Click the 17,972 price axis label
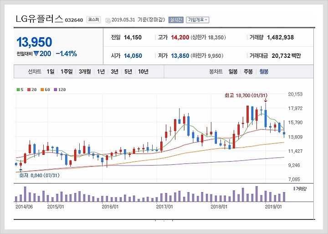Viewport: 328px width, 234px height. [295, 108]
